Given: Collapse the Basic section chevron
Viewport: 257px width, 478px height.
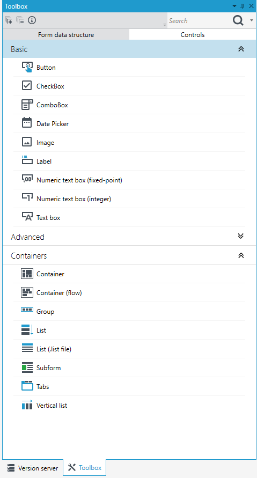Looking at the screenshot, I should click(241, 49).
